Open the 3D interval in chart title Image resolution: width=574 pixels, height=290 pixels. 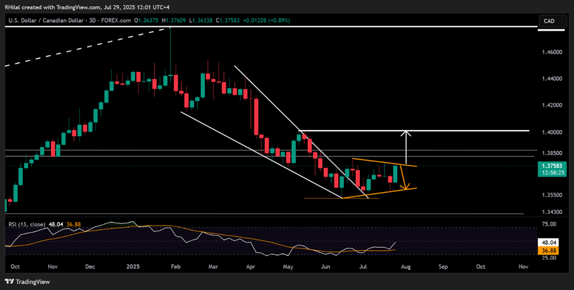(96, 21)
